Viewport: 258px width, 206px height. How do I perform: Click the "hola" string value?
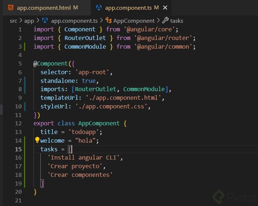[x=85, y=141]
